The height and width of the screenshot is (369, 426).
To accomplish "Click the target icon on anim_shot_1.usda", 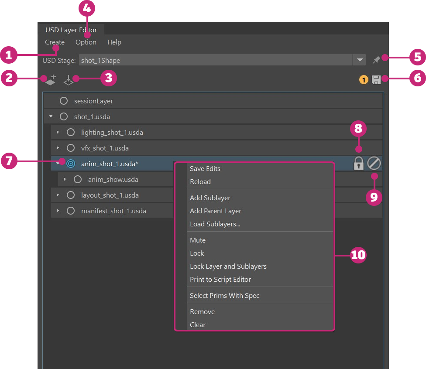I will click(71, 164).
